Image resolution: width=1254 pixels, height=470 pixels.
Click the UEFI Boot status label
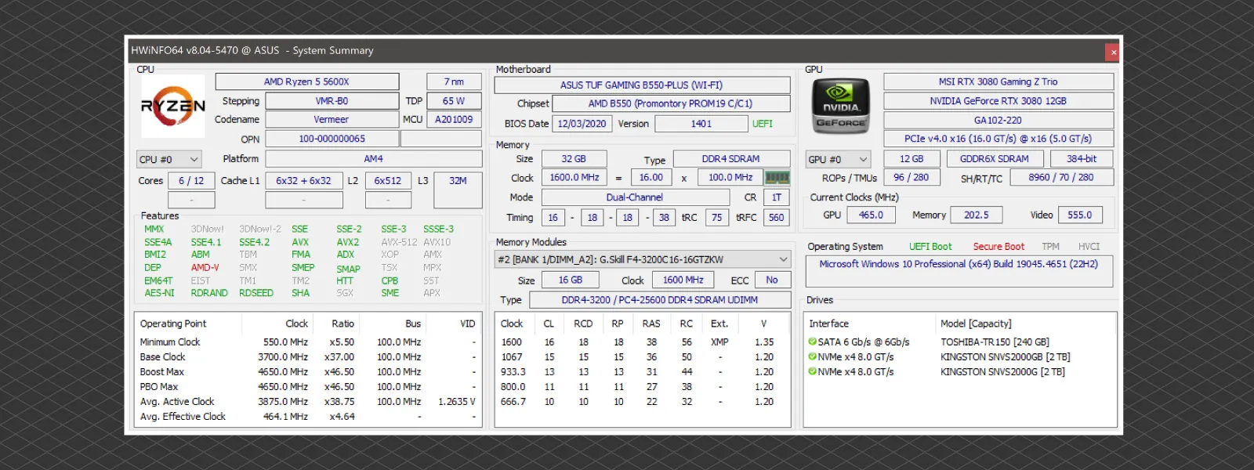coord(930,246)
